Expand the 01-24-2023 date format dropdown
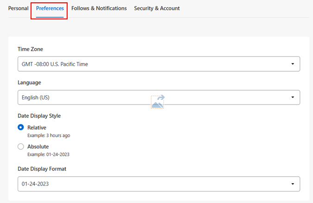 [x=158, y=184]
